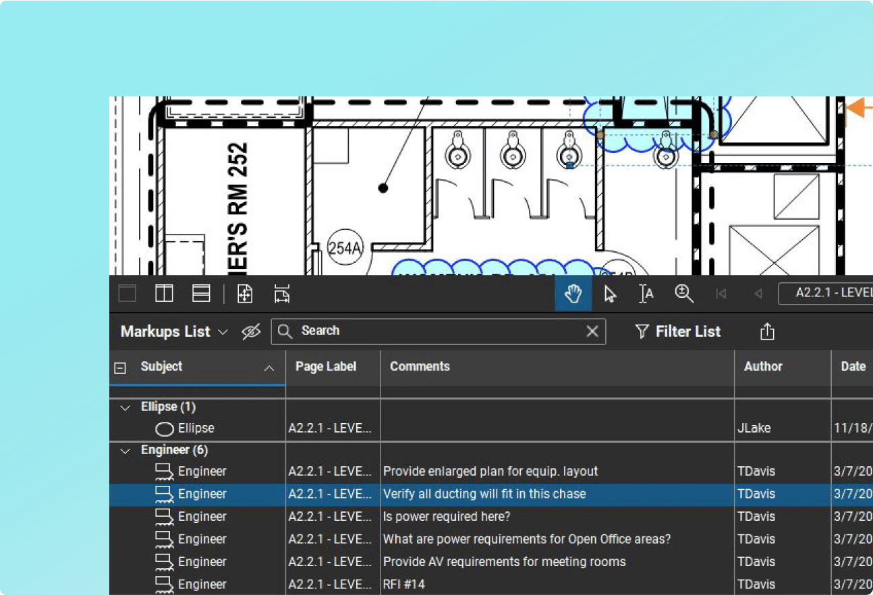Click the Zoom magnifier tool

[683, 294]
